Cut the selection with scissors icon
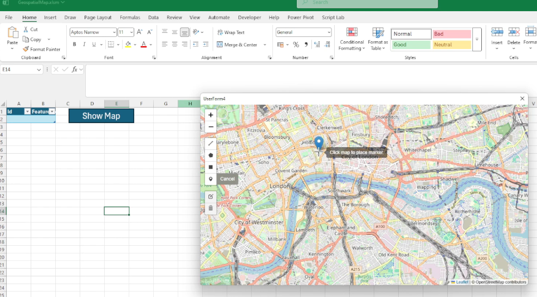This screenshot has height=297, width=537. point(26,30)
